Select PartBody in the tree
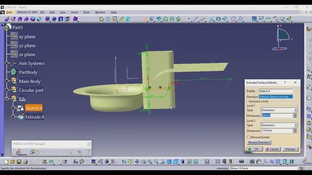 tap(28, 72)
